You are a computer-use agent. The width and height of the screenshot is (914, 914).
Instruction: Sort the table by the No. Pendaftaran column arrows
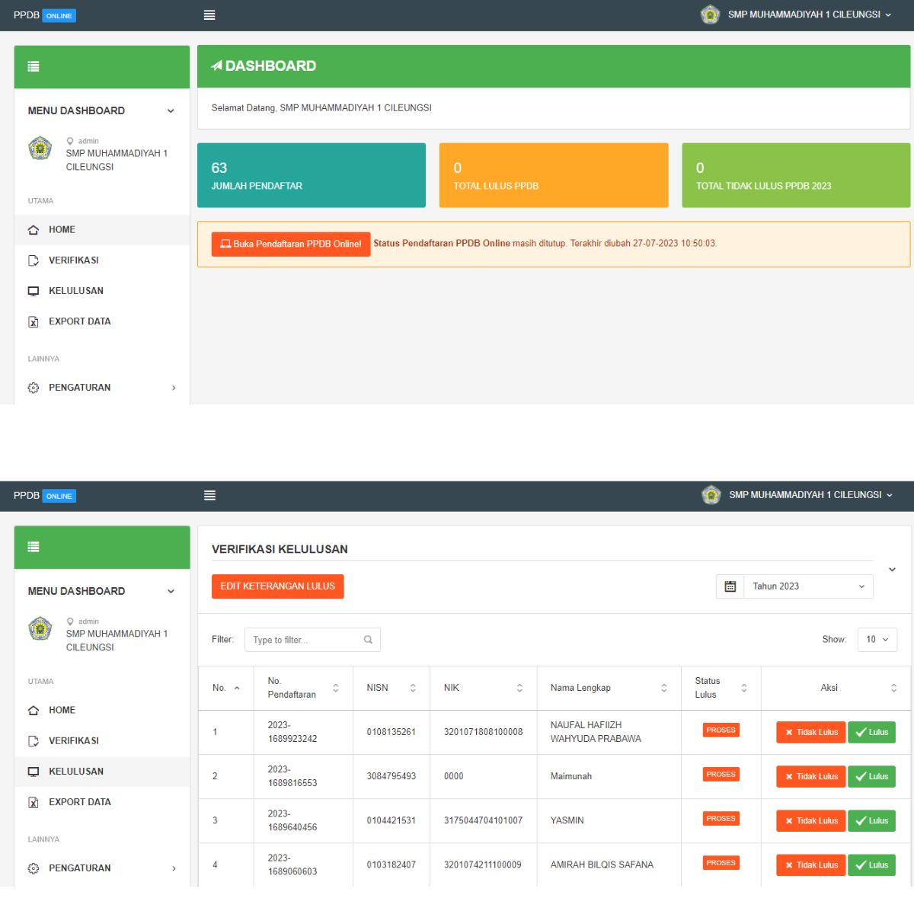click(336, 688)
